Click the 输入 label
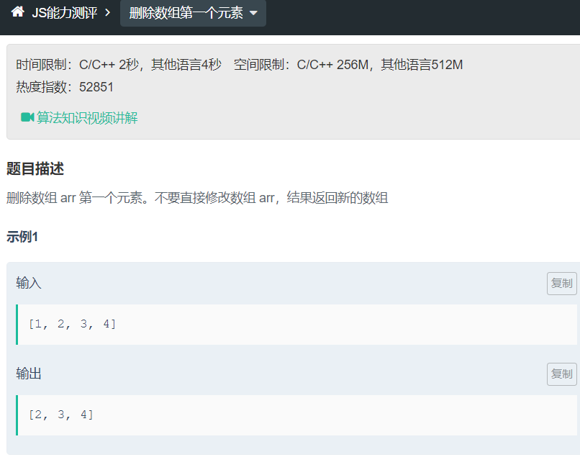 click(29, 283)
